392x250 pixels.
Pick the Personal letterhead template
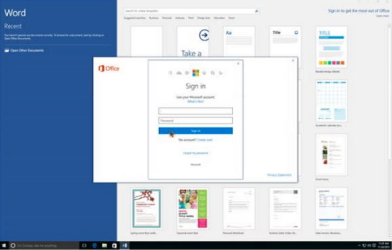pyautogui.click(x=239, y=209)
